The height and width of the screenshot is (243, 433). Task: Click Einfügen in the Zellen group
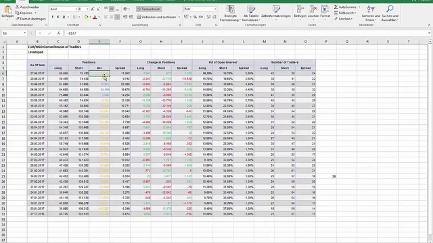click(x=300, y=13)
